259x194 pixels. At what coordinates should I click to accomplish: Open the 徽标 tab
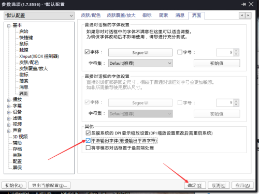coord(147,16)
